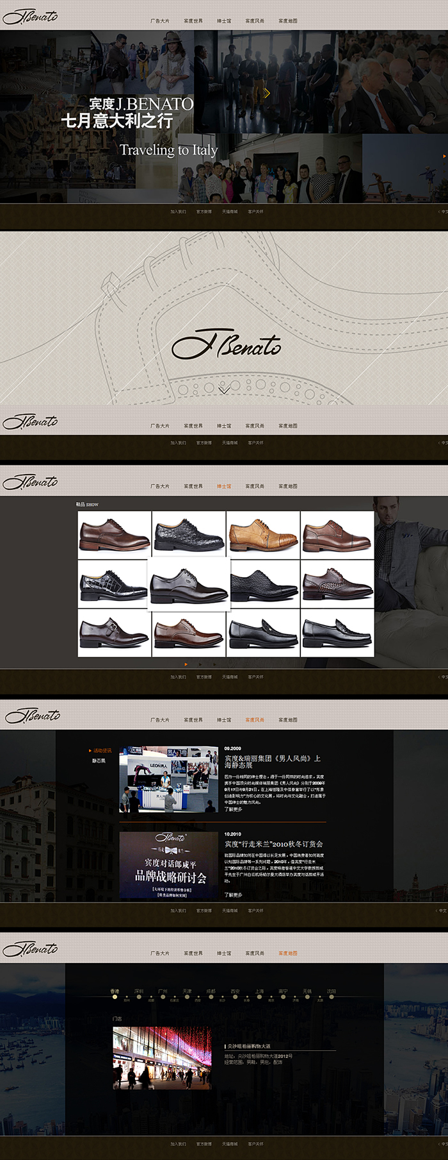Click the large J.Benato script logo on the splash section
The image size is (448, 1160).
(x=227, y=344)
